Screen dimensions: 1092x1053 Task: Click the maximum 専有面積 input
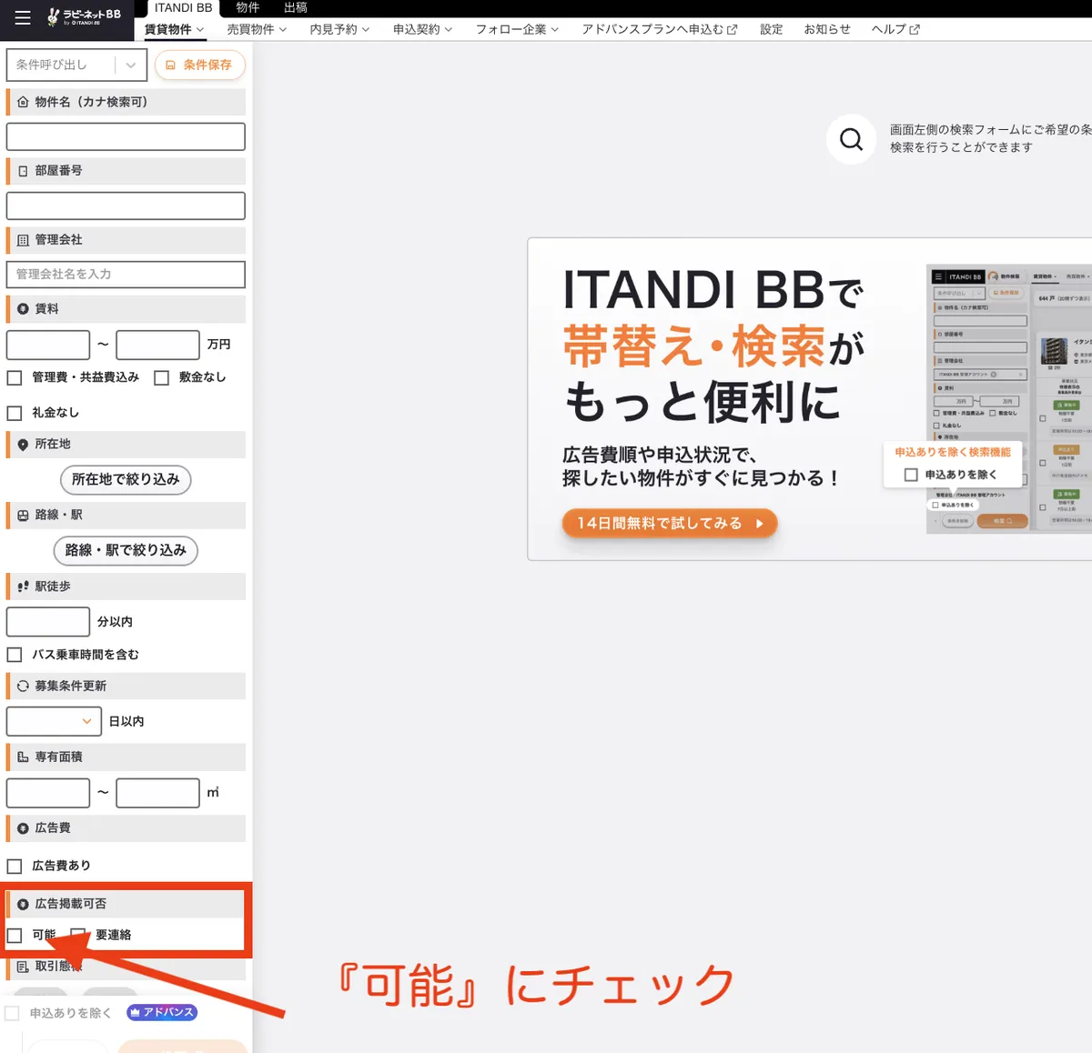157,793
